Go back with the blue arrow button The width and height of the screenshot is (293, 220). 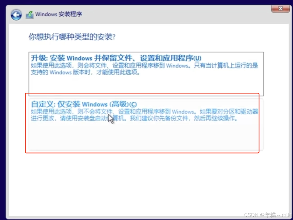(x=16, y=15)
